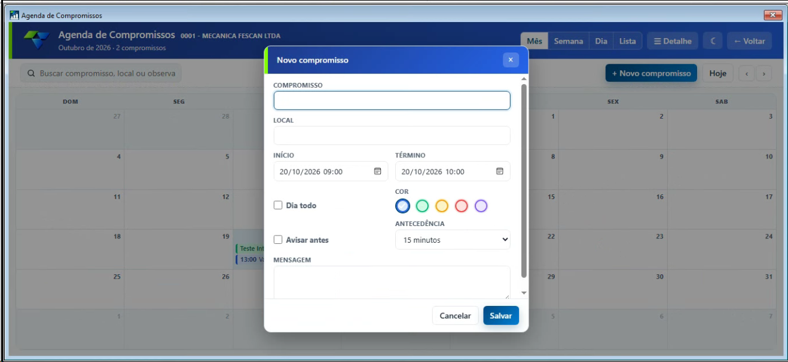Select the purple color swatch
The height and width of the screenshot is (362, 788).
click(481, 206)
